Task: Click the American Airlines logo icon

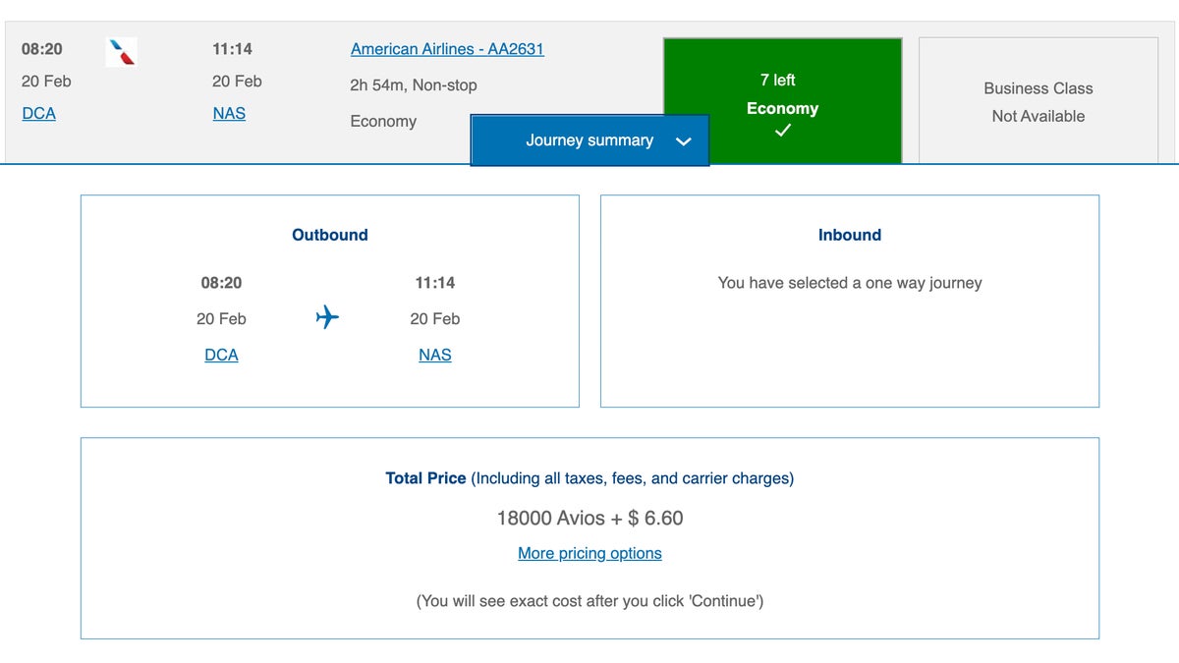Action: pyautogui.click(x=120, y=53)
